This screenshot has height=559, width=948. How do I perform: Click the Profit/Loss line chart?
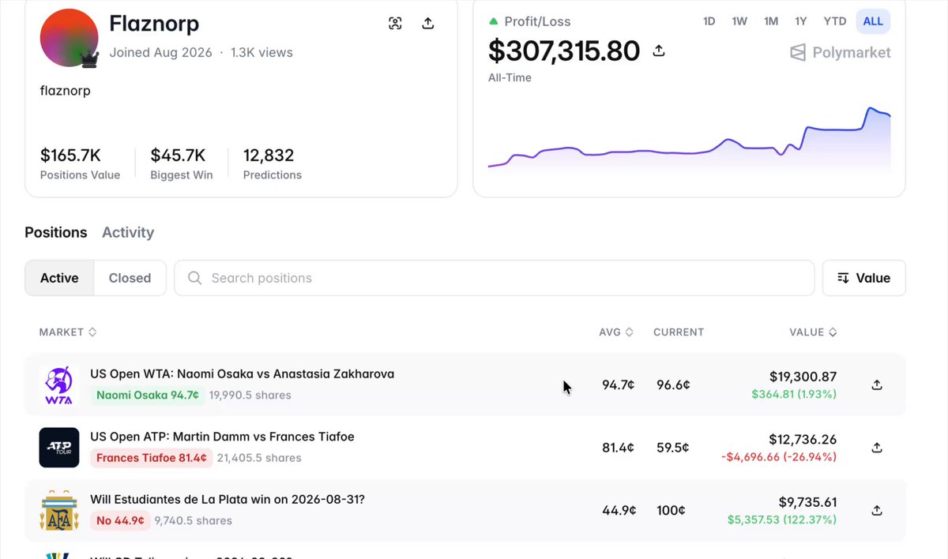(x=689, y=141)
